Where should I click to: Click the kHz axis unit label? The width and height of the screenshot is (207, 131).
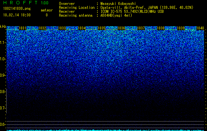pos(3,27)
